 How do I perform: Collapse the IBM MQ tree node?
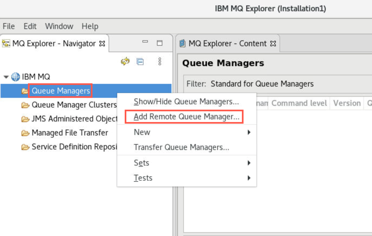[x=6, y=77]
